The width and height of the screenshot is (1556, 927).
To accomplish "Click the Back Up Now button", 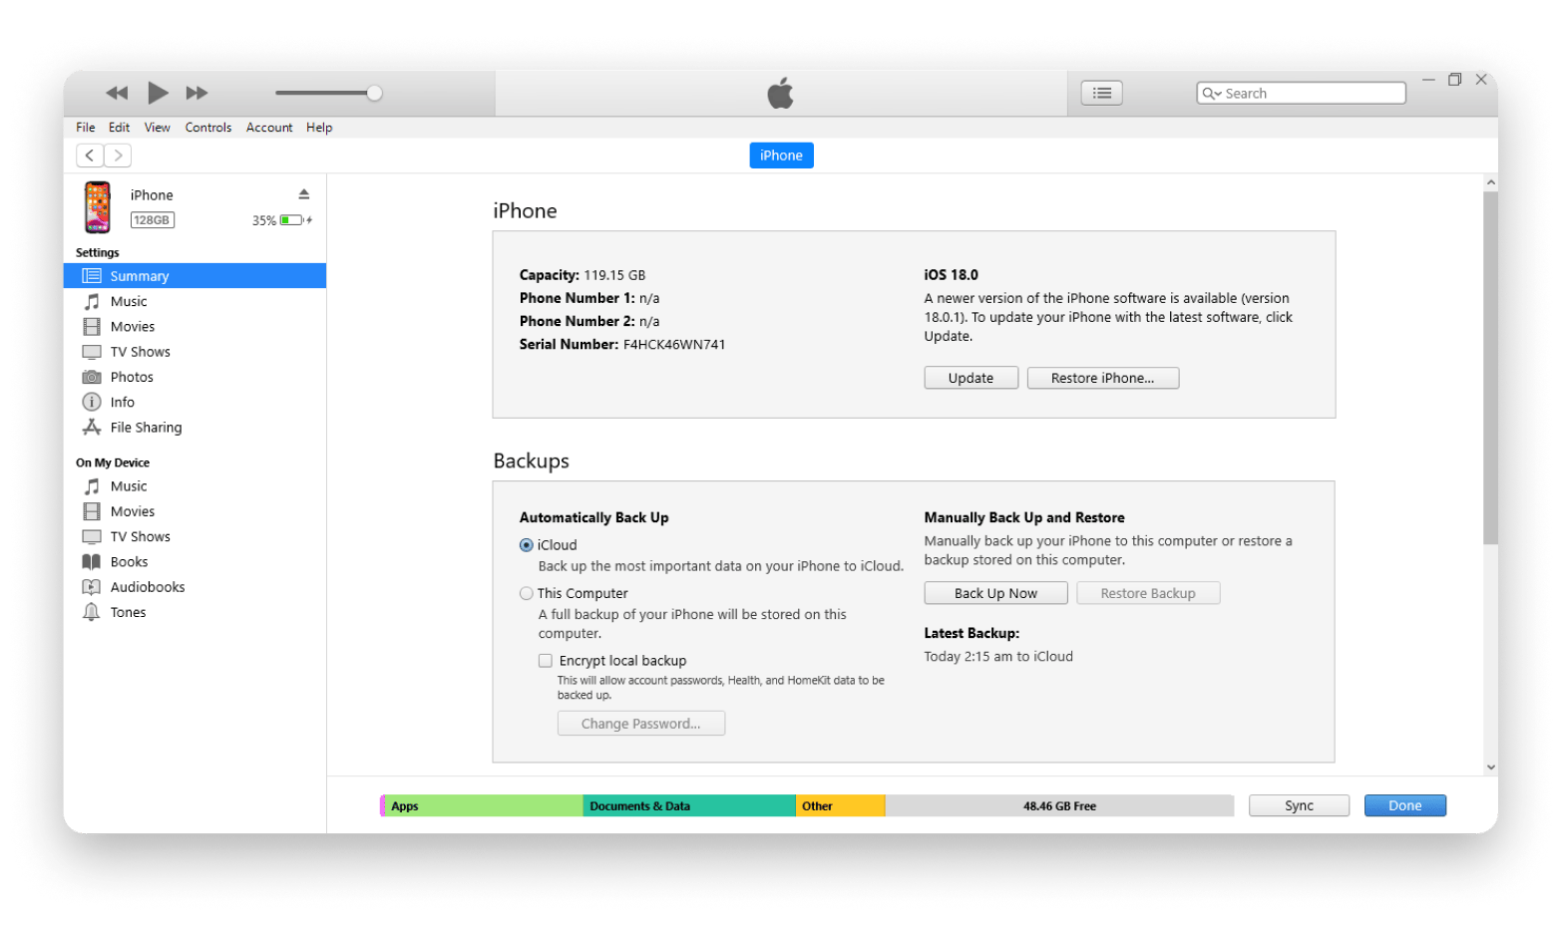I will tap(995, 593).
